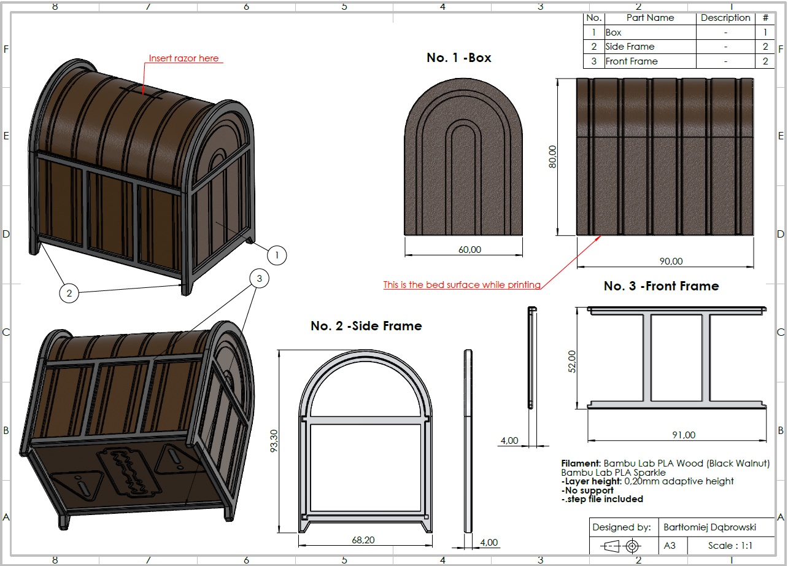Click the "Scale : 1:1" title block cell

click(x=730, y=546)
